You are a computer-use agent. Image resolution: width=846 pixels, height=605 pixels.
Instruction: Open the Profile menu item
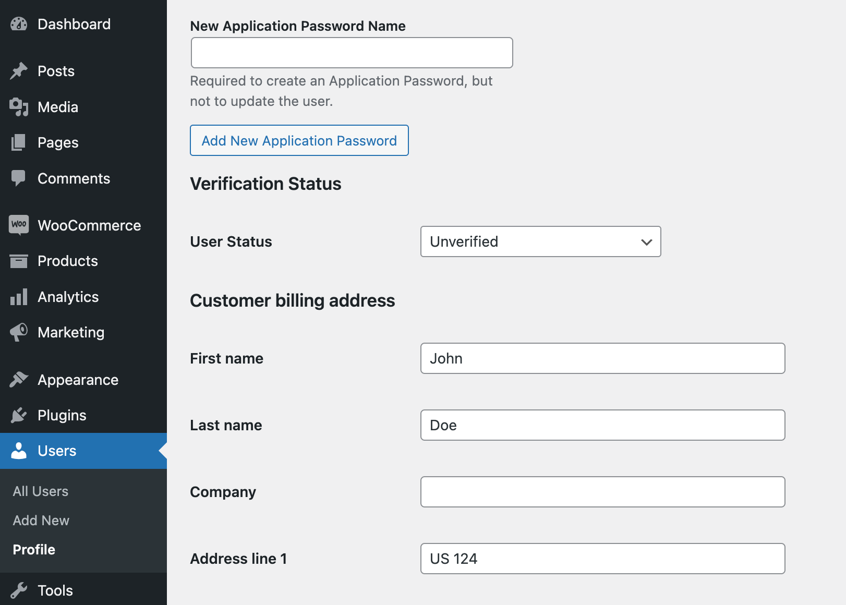(33, 549)
